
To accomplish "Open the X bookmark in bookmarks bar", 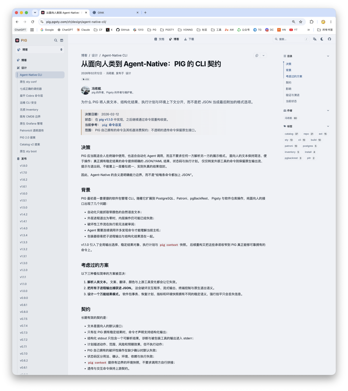I will point(109,30).
